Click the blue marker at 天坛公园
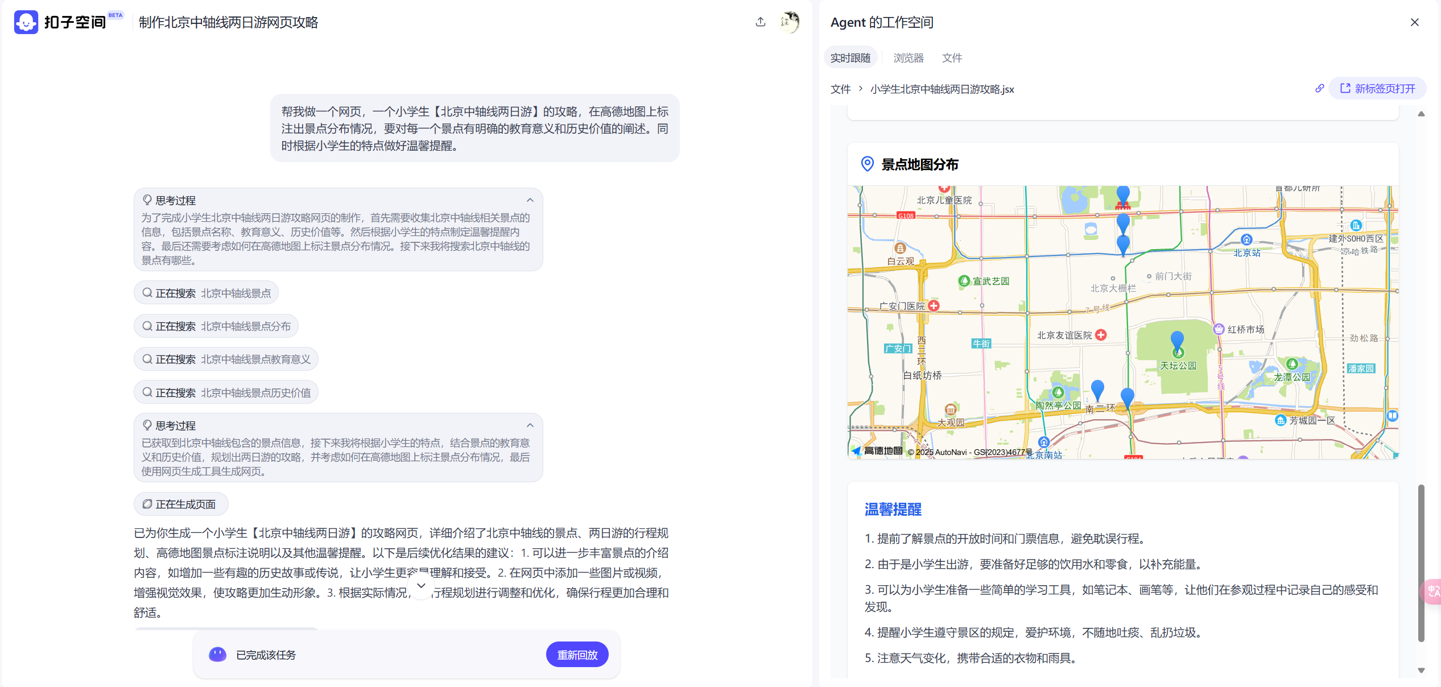Viewport: 1441px width, 687px height. coord(1177,340)
